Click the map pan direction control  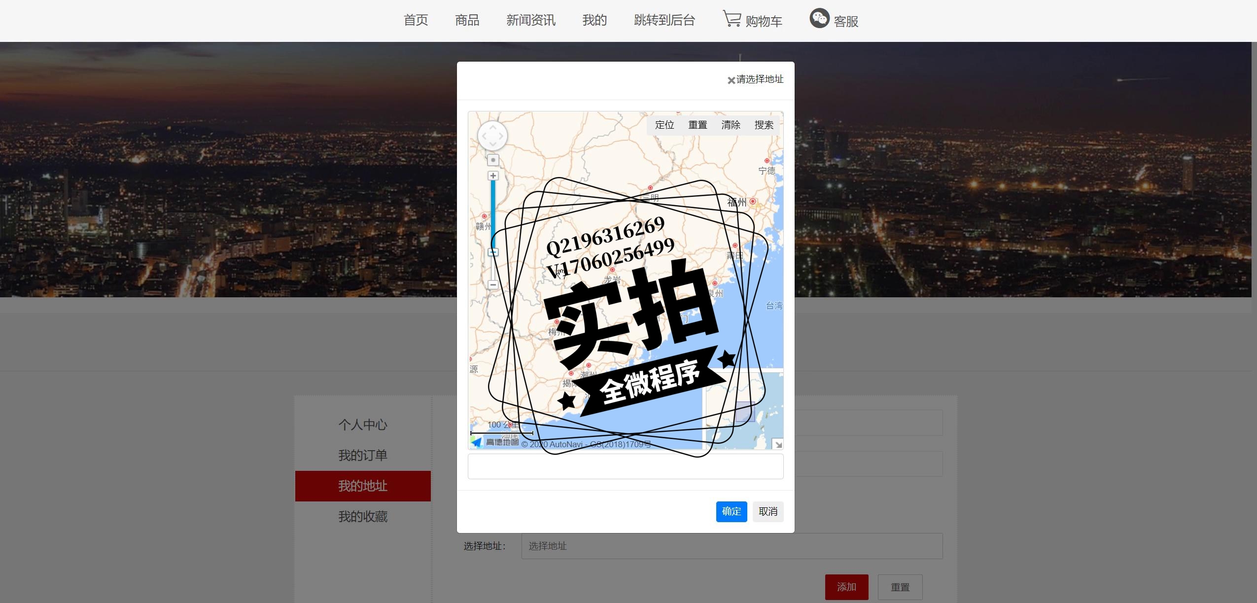(x=492, y=136)
